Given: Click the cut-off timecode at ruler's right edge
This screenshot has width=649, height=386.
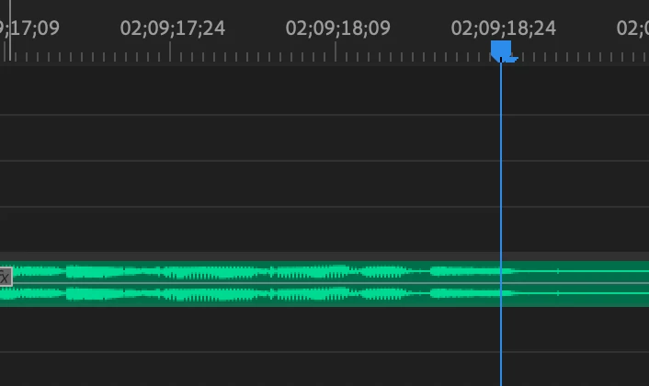Looking at the screenshot, I should 632,28.
